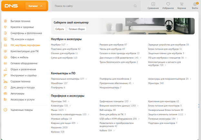Select Бытовая техника menu category
The width and height of the screenshot is (201, 140).
tap(20, 21)
